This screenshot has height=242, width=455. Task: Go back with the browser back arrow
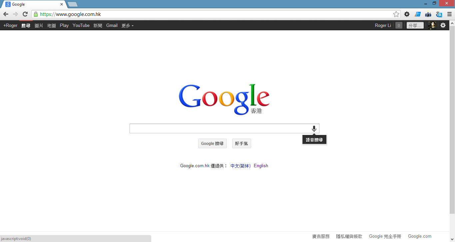point(6,14)
